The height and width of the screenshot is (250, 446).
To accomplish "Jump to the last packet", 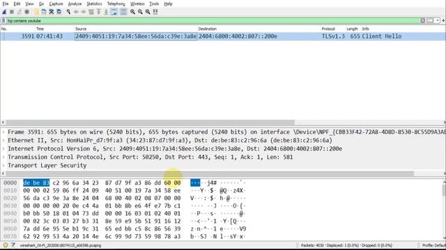I will [106, 12].
